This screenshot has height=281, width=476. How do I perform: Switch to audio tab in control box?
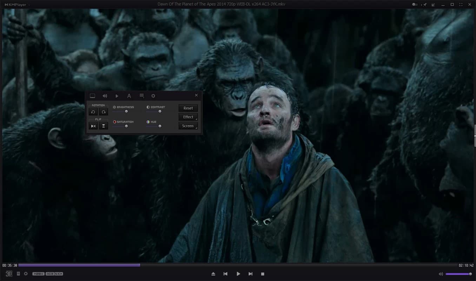[x=105, y=96]
